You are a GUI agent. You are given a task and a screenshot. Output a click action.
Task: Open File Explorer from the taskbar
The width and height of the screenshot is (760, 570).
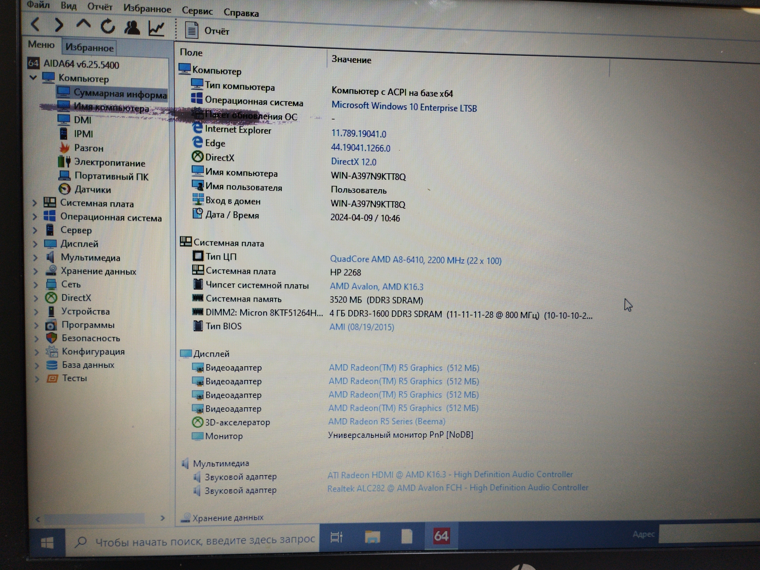coord(372,537)
